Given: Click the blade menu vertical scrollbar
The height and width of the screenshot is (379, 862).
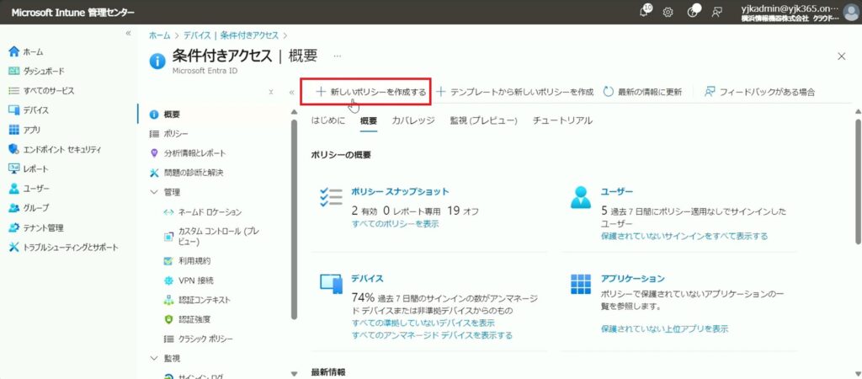Looking at the screenshot, I should (294, 220).
